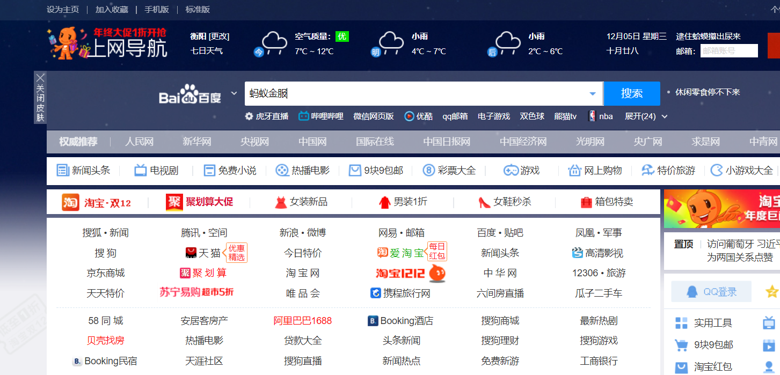Image resolution: width=780 pixels, height=375 pixels.
Task: Click the 苏宁易购 超市5折 banner
Action: tap(197, 292)
